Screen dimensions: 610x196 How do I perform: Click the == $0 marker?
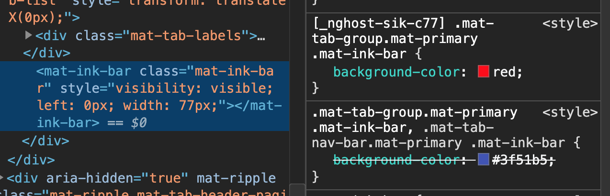127,123
